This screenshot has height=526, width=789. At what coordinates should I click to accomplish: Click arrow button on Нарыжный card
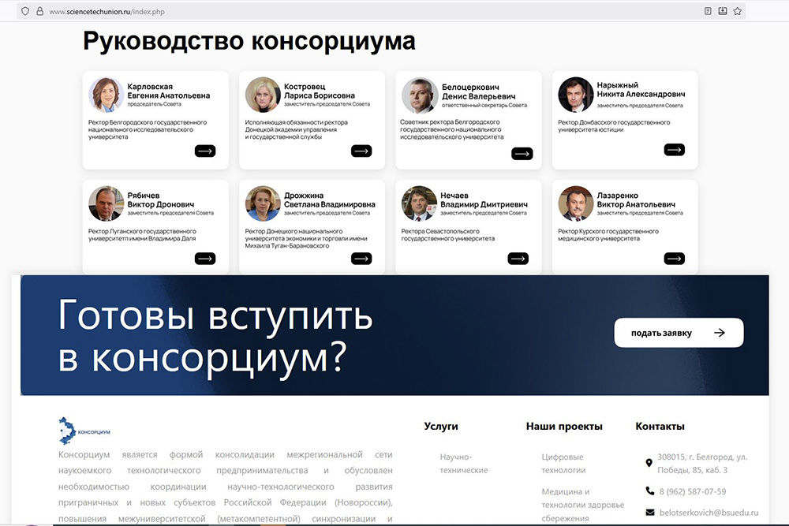tap(674, 150)
